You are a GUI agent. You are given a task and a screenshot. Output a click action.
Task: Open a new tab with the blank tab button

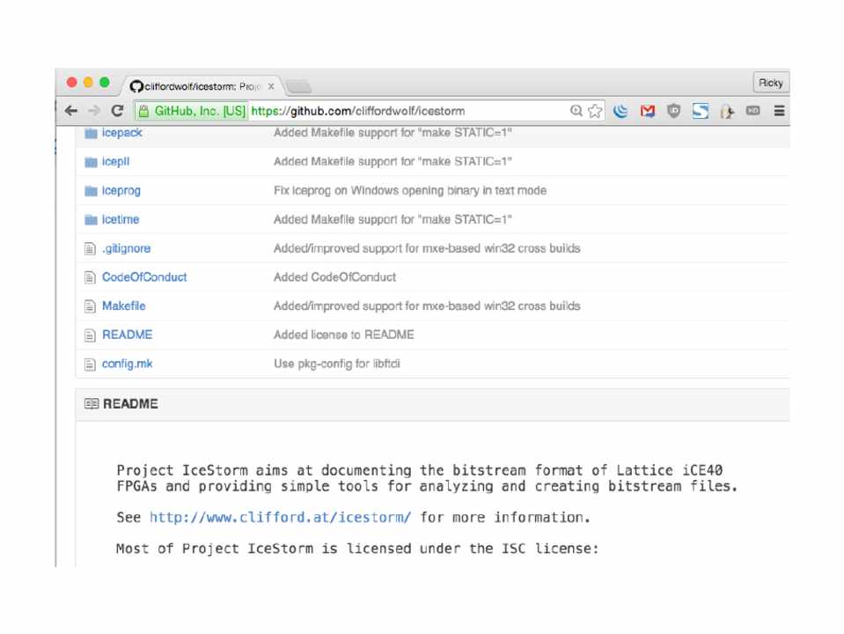tap(298, 86)
